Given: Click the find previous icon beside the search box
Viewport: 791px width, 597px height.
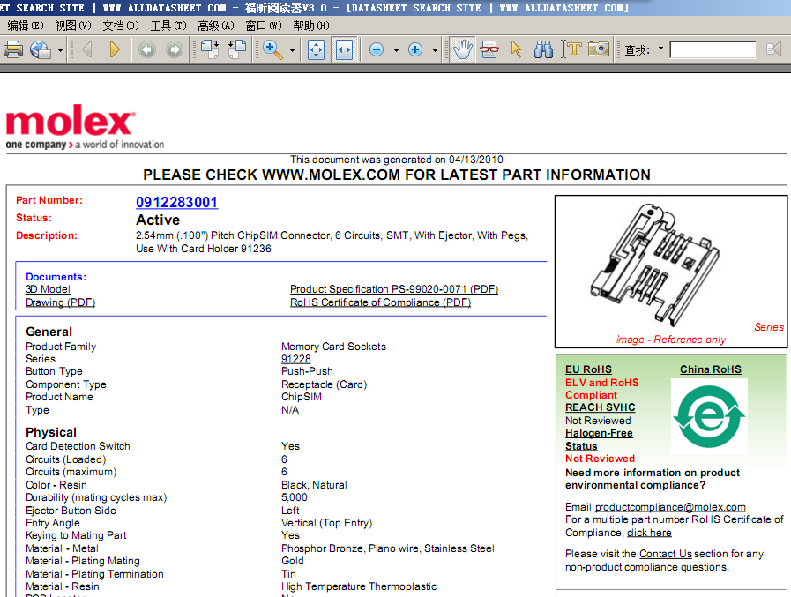Looking at the screenshot, I should pyautogui.click(x=773, y=49).
